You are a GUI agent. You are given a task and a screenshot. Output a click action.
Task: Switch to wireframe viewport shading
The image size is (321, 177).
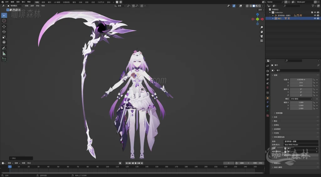(x=251, y=6)
